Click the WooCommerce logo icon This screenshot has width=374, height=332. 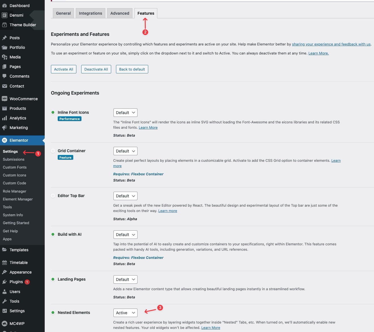pyautogui.click(x=5, y=99)
